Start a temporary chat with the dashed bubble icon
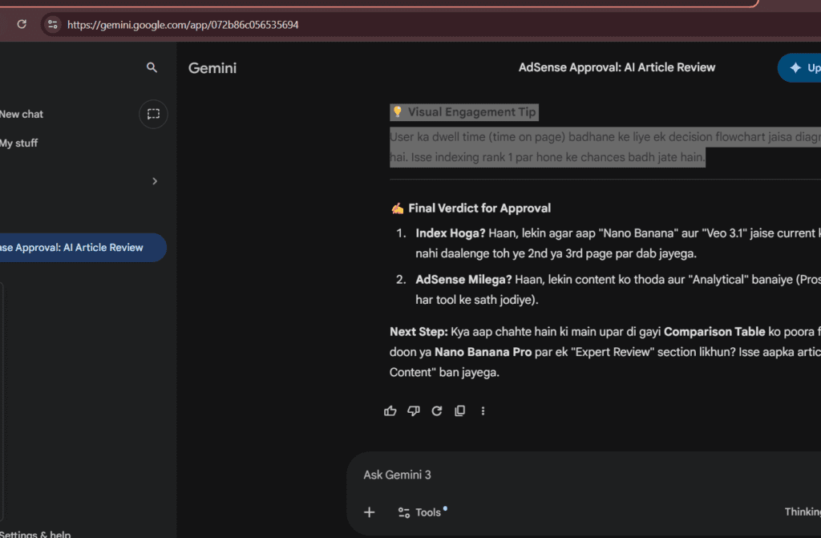This screenshot has width=821, height=538. tap(153, 114)
